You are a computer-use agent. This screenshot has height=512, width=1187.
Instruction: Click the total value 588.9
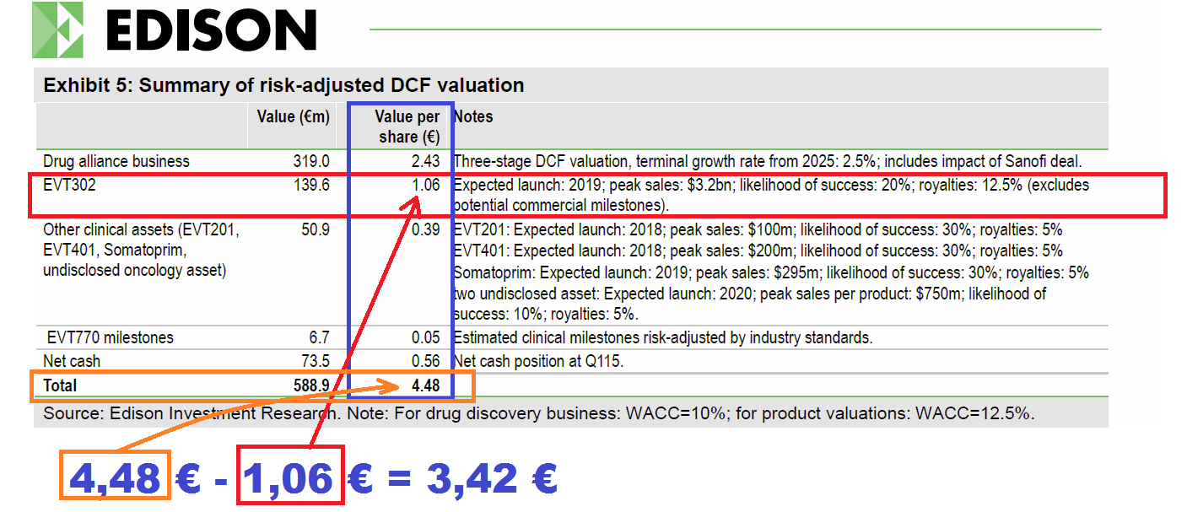[x=310, y=385]
